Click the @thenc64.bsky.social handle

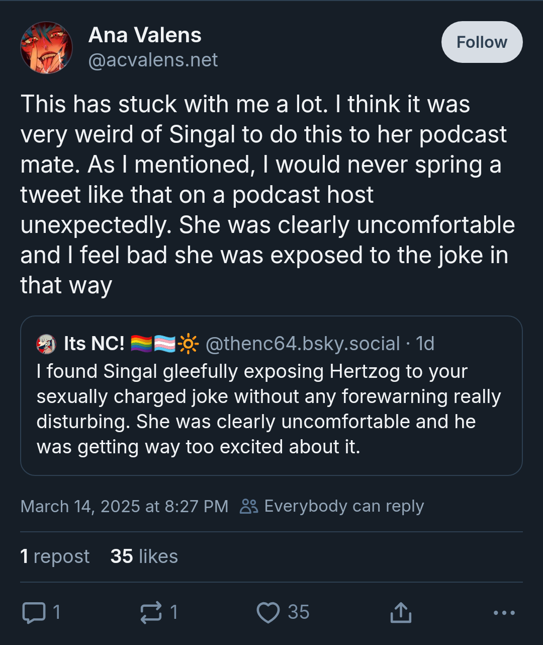pos(303,344)
